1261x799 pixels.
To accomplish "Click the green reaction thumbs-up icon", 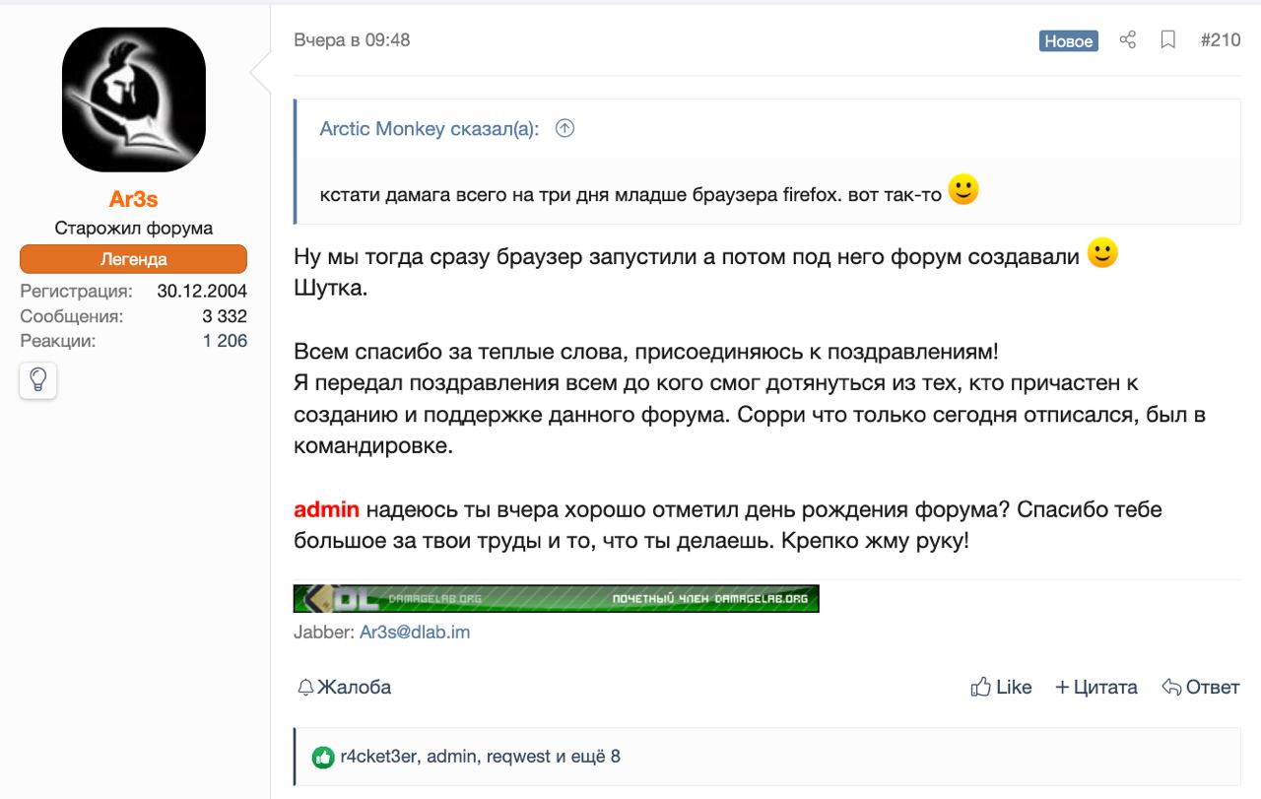I will pos(323,757).
